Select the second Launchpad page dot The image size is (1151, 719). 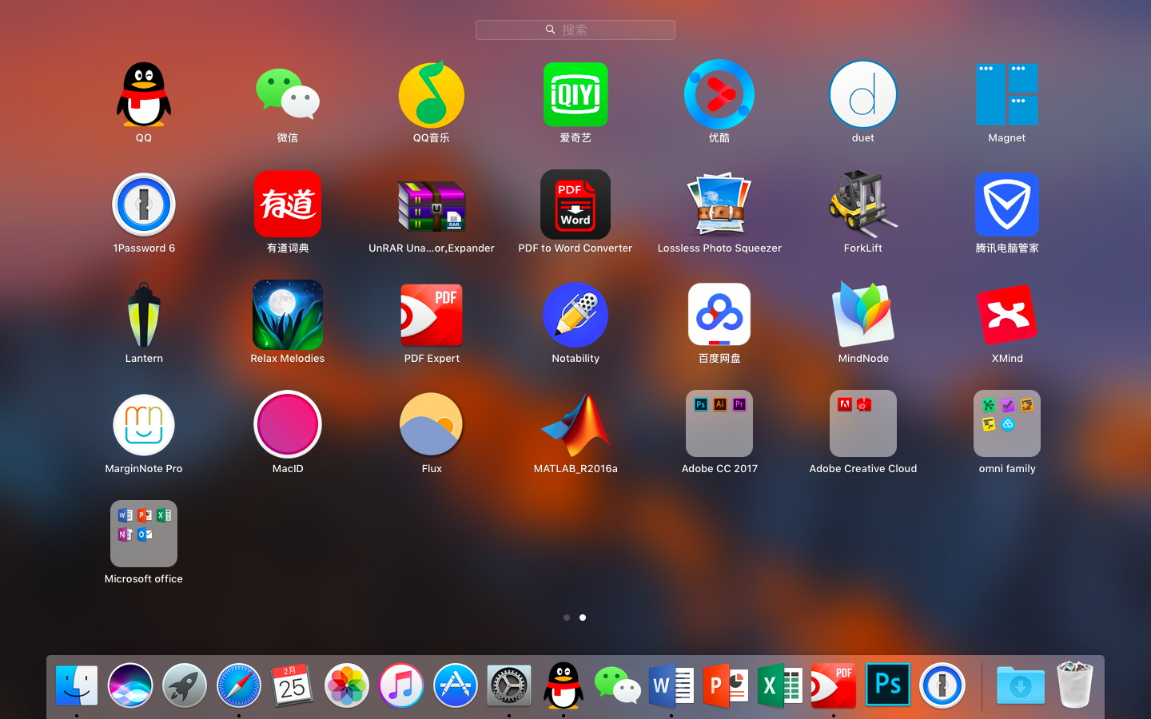tap(583, 618)
